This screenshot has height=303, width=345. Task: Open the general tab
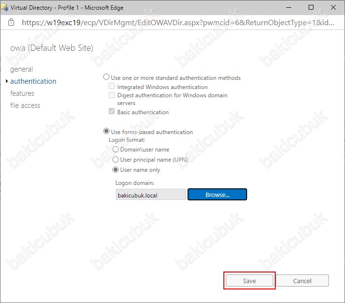(21, 69)
